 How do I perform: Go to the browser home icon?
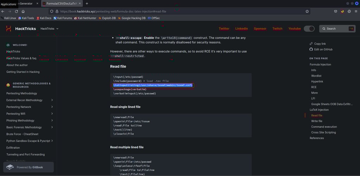point(23,11)
